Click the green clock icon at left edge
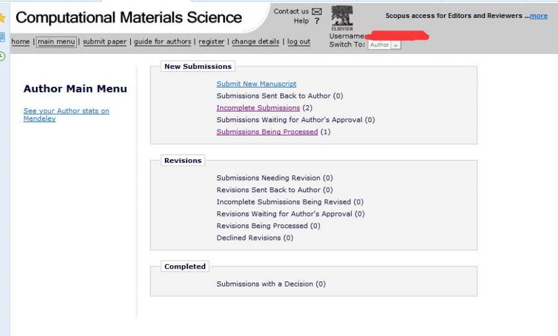The image size is (558, 336). coord(2,56)
